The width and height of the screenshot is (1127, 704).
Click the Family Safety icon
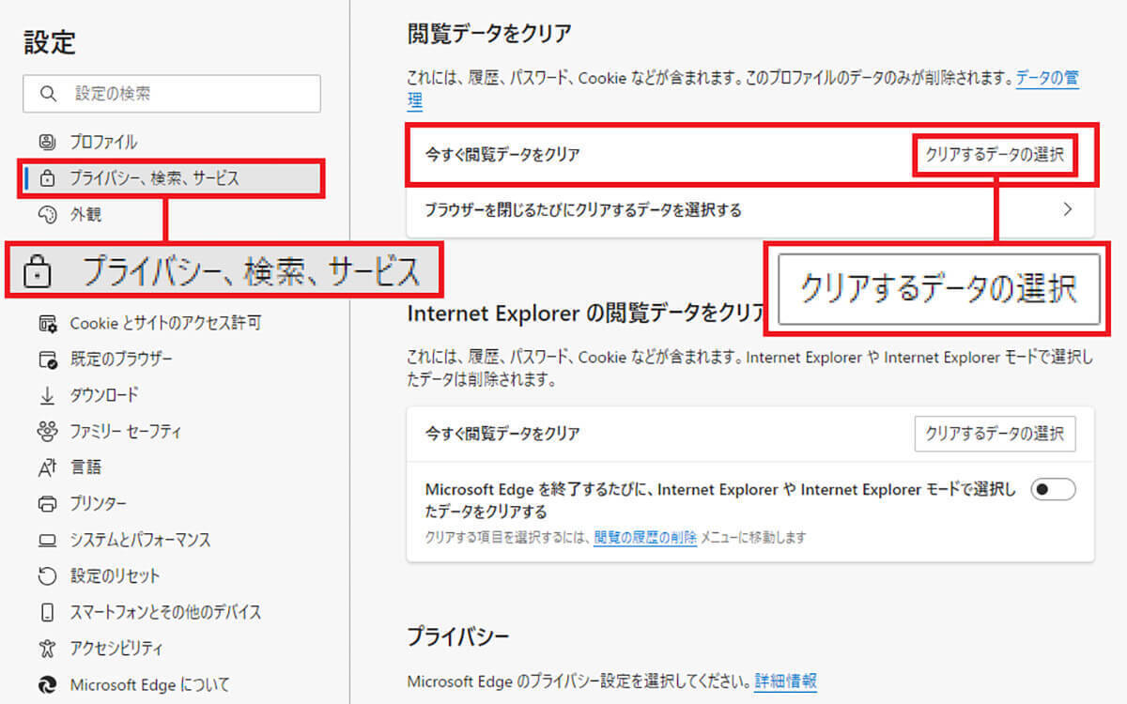pyautogui.click(x=47, y=432)
